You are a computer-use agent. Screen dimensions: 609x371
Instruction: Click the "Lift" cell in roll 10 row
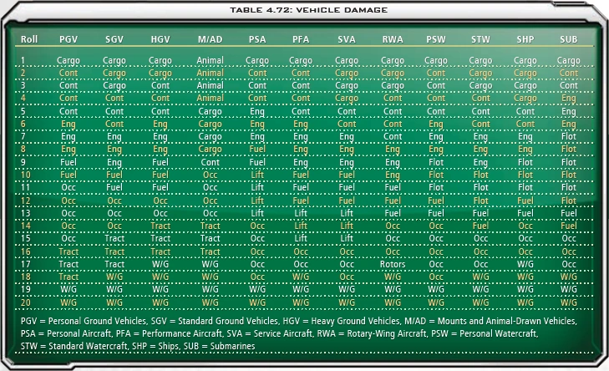(x=257, y=175)
